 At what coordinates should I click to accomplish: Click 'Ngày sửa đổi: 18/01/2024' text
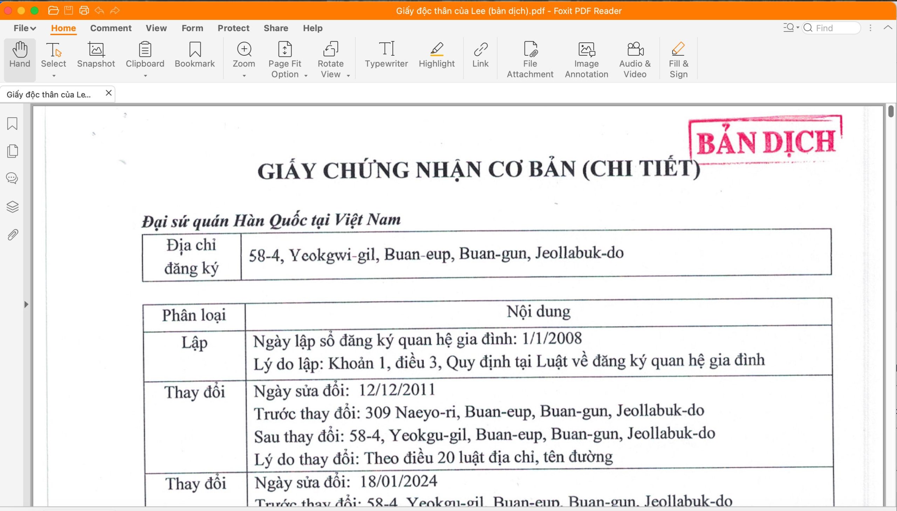(346, 482)
